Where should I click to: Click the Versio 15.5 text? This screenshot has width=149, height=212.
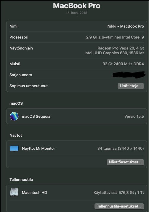pos(134,116)
